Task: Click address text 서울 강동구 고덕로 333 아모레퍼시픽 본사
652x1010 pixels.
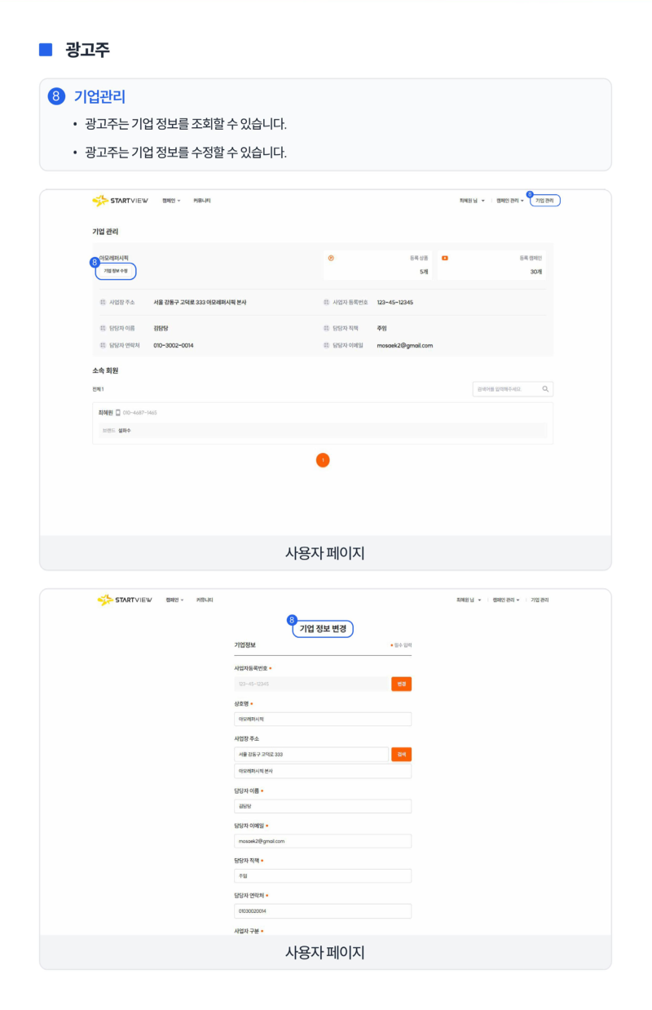Action: [200, 302]
